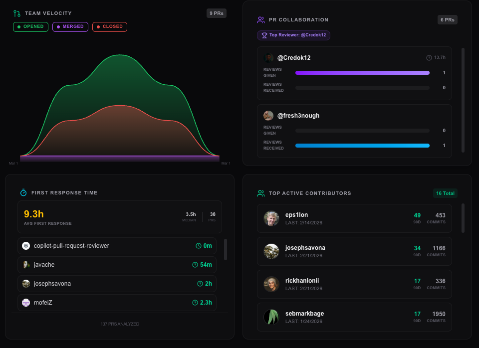Screen dimensions: 479x348
Task: Click the Top Reviewer: @Credok12 badge
Action: click(293, 35)
